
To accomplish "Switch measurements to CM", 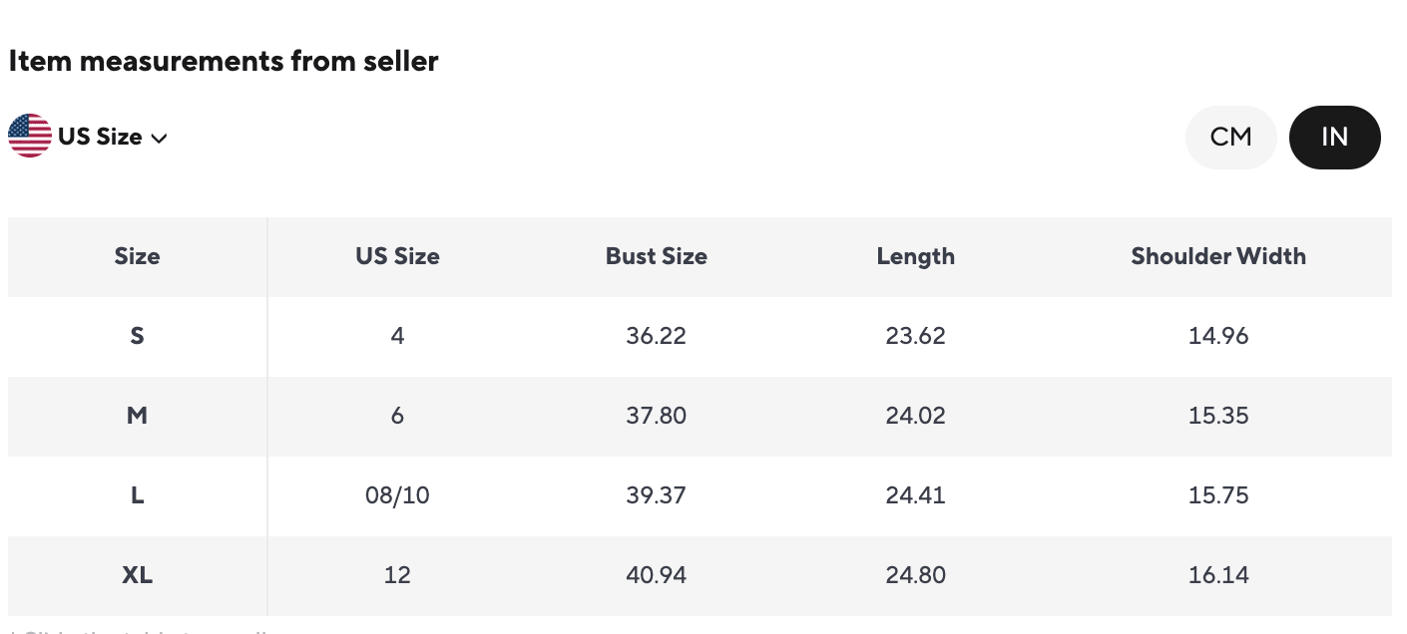I will point(1230,137).
